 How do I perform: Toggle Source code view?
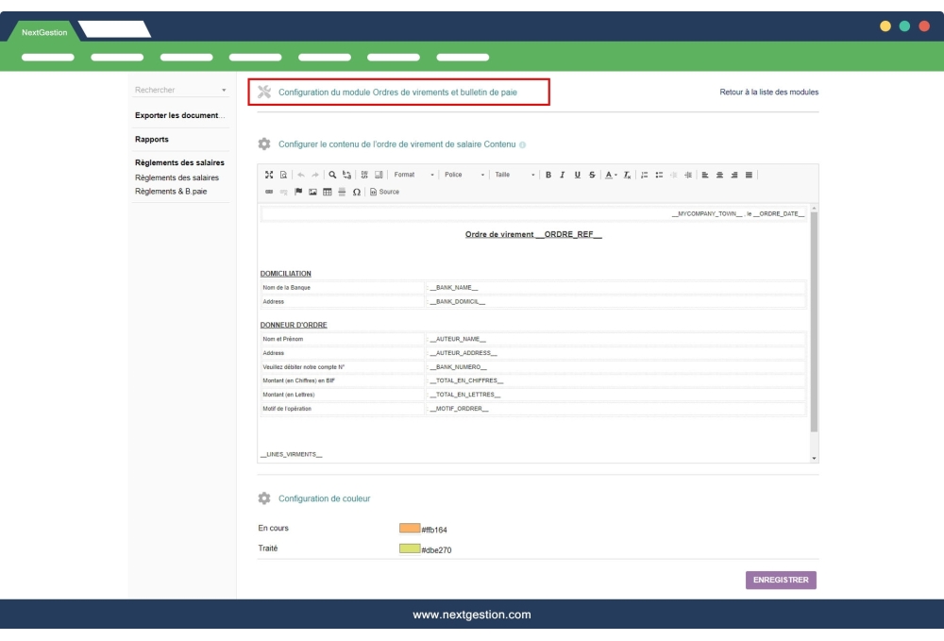coord(384,192)
